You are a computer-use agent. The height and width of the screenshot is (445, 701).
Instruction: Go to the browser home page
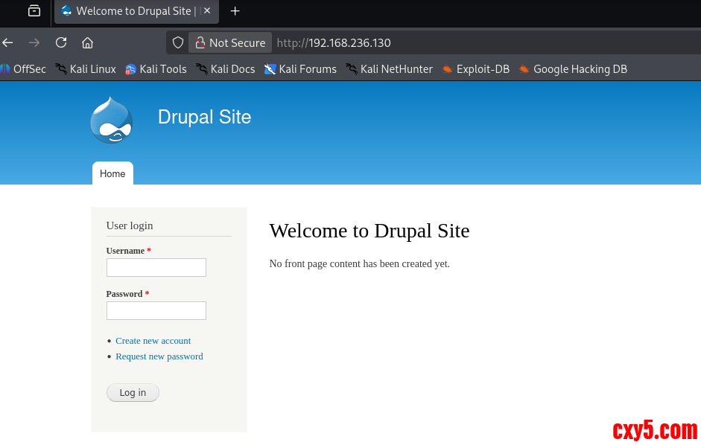click(88, 43)
